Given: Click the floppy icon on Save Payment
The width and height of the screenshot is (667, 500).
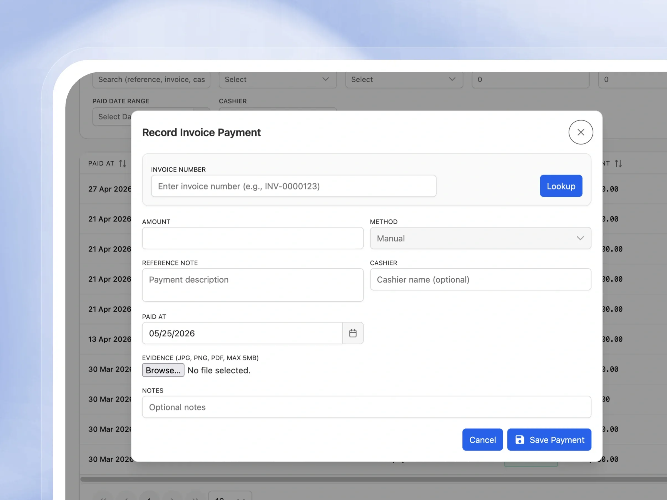Looking at the screenshot, I should coord(519,439).
